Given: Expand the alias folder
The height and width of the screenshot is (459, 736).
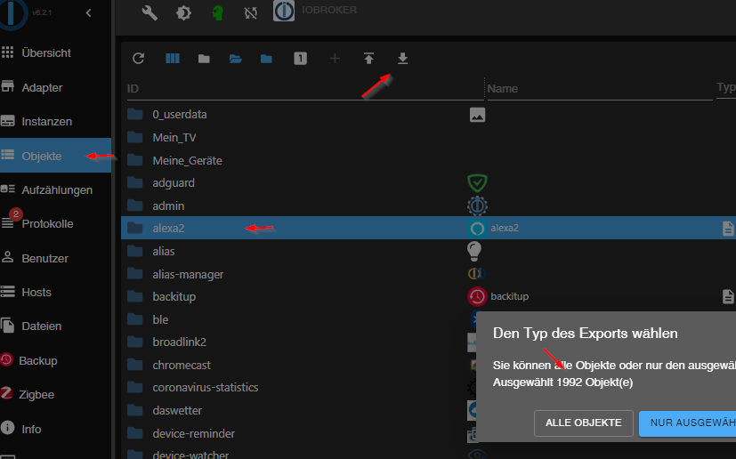Looking at the screenshot, I should (x=135, y=251).
